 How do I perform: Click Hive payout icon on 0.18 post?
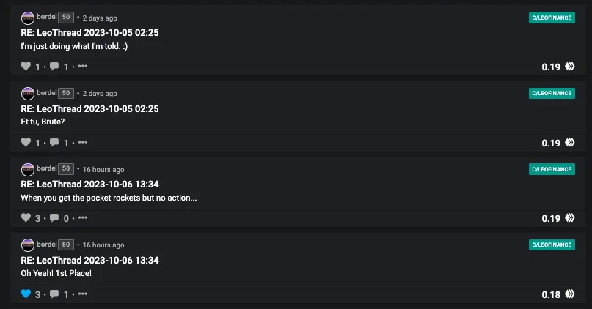coord(570,294)
